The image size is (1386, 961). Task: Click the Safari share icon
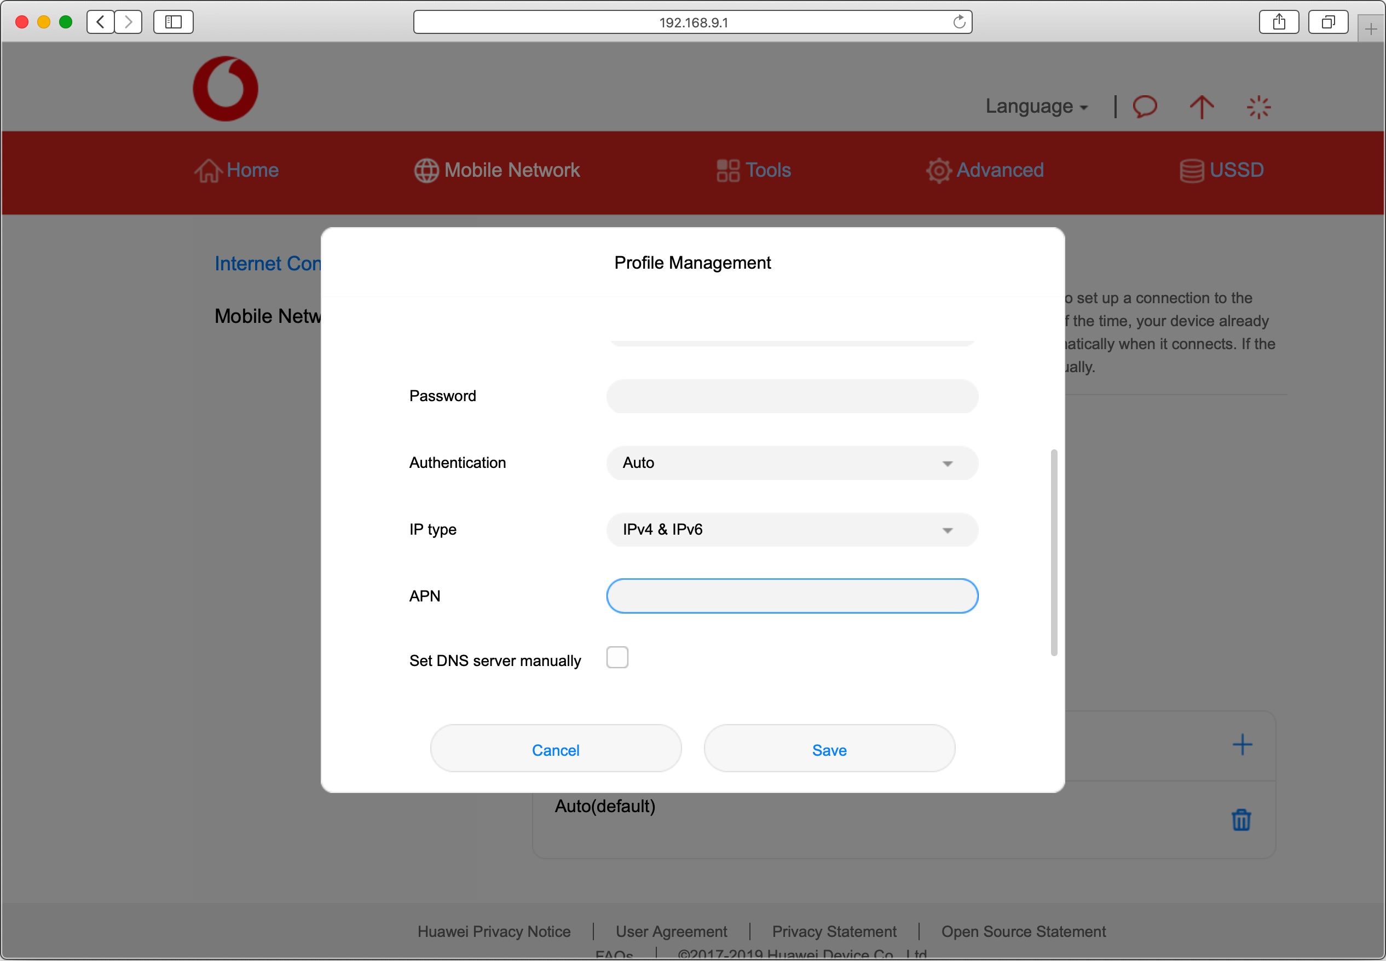(1279, 22)
